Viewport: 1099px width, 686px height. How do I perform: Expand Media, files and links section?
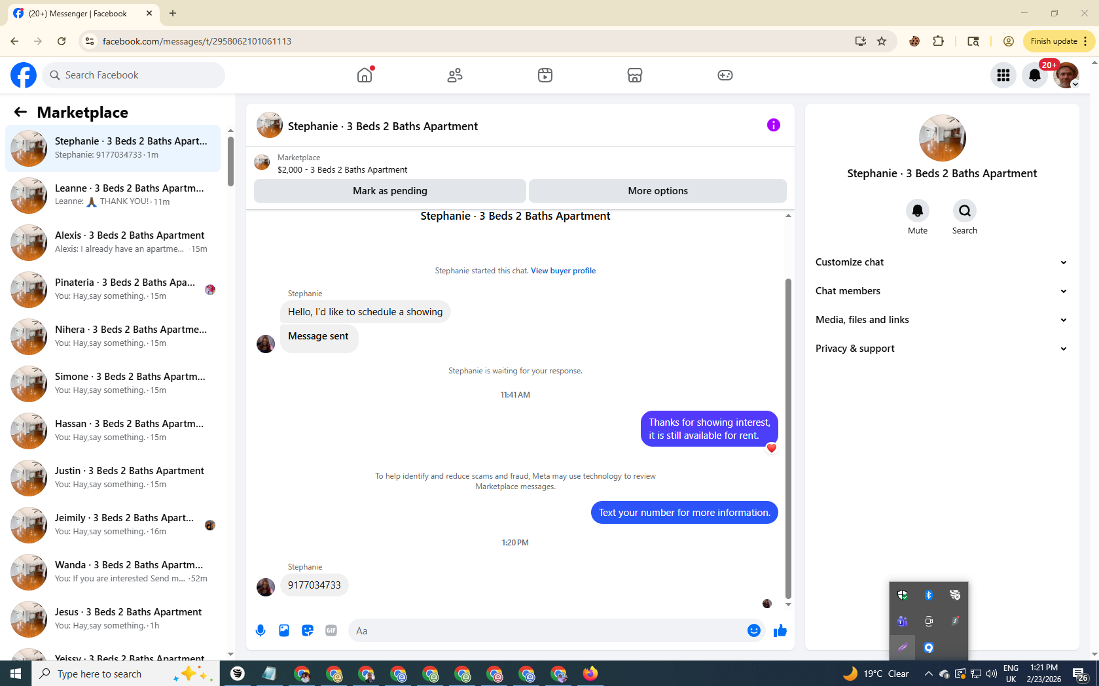pos(942,320)
